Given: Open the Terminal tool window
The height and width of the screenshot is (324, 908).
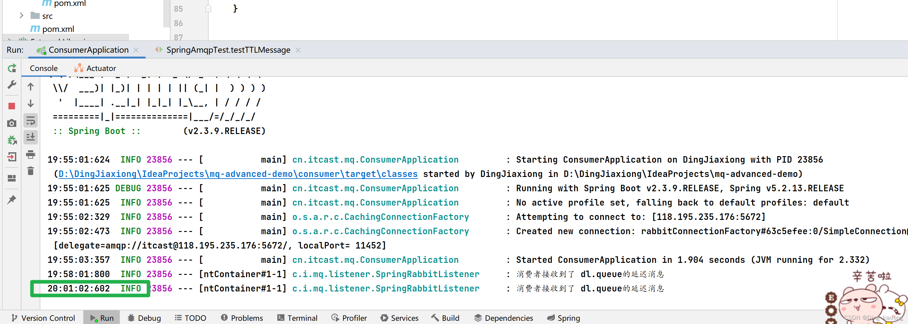Looking at the screenshot, I should 297,318.
